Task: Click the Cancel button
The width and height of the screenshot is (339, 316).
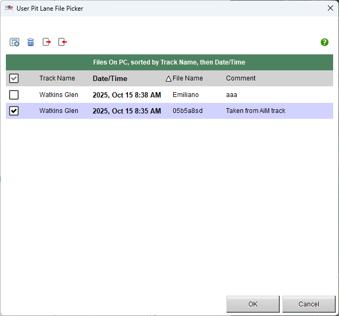Action: tap(309, 304)
